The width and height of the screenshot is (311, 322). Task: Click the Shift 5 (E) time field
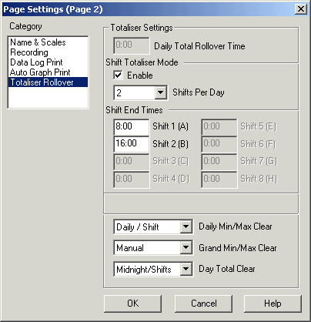219,127
